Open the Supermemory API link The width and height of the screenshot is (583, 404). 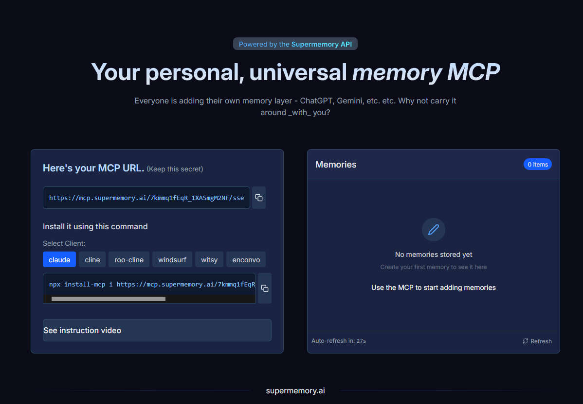[322, 44]
